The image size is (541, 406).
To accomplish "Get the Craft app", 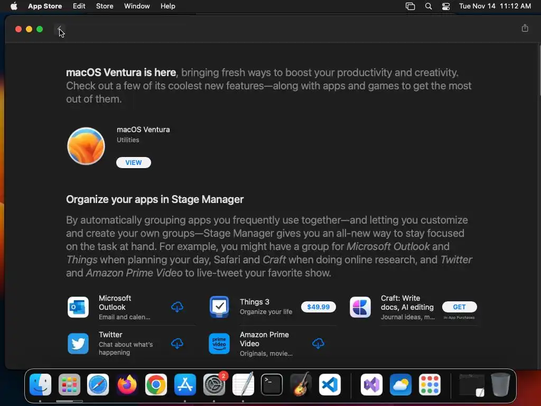I will pyautogui.click(x=459, y=307).
